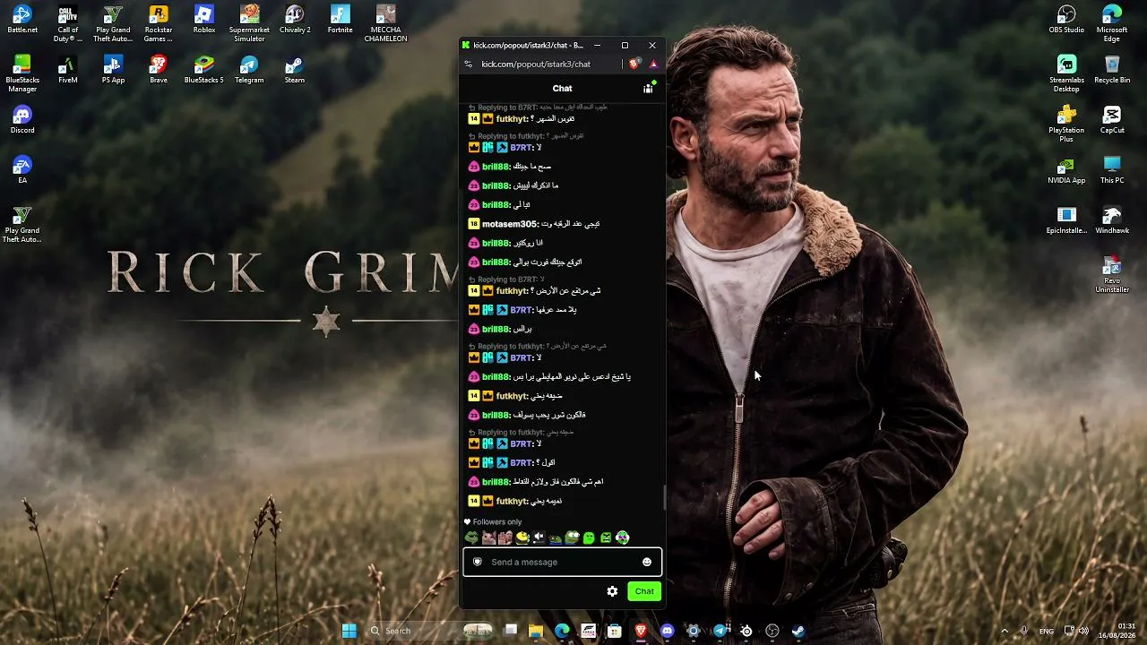View site information icon beside URL
This screenshot has height=645, width=1147.
[x=468, y=64]
